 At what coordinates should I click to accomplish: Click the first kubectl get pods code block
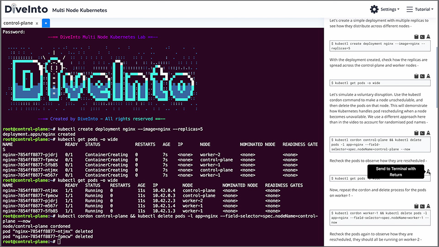380,83
